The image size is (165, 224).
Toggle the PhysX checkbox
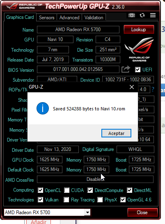point(100,199)
